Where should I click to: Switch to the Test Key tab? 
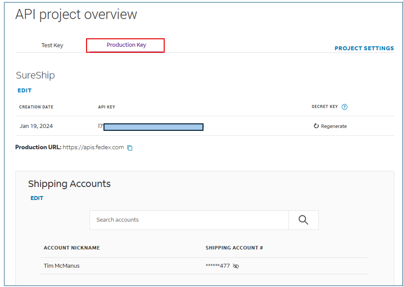coord(52,45)
